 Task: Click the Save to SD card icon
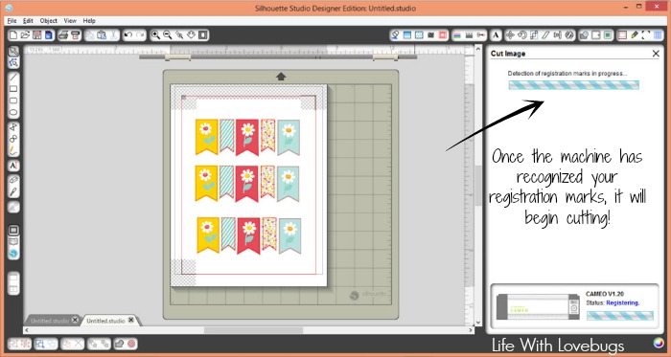(x=48, y=35)
